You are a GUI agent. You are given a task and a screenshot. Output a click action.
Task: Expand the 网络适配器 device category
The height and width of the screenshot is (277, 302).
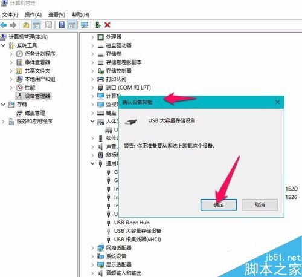click(x=92, y=248)
